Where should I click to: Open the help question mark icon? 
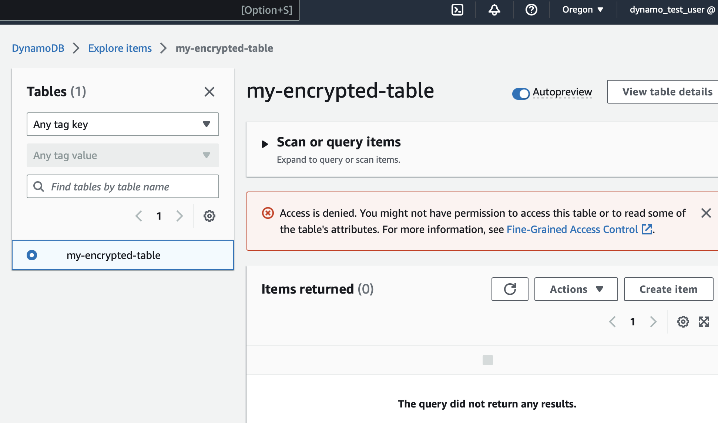pos(531,10)
